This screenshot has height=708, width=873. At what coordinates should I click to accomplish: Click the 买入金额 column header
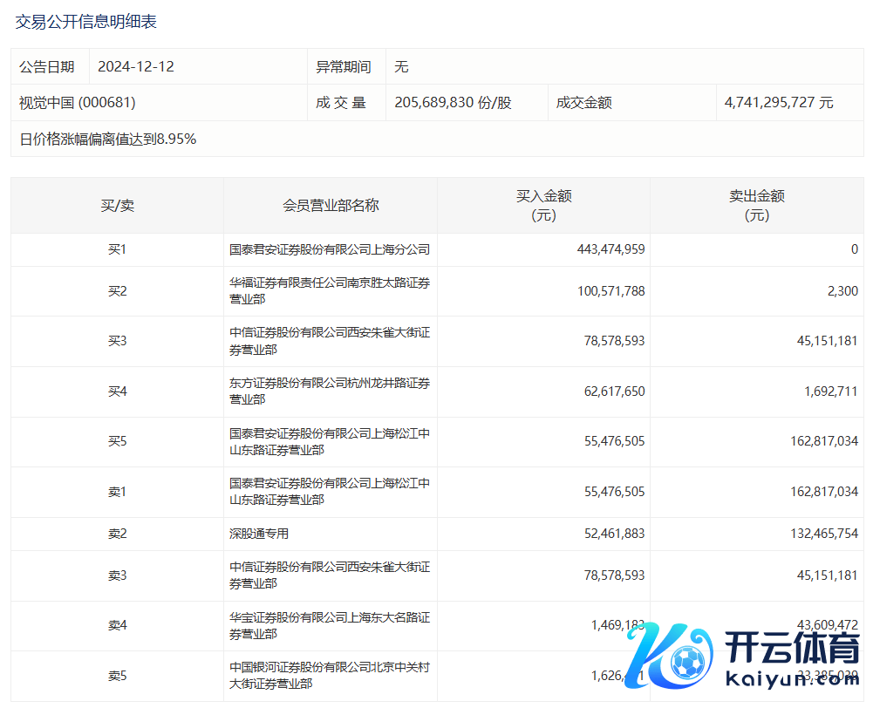[x=543, y=206]
